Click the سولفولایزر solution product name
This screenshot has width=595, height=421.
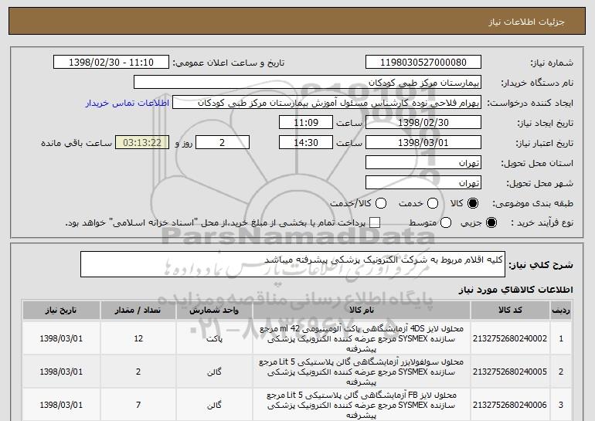[362, 372]
